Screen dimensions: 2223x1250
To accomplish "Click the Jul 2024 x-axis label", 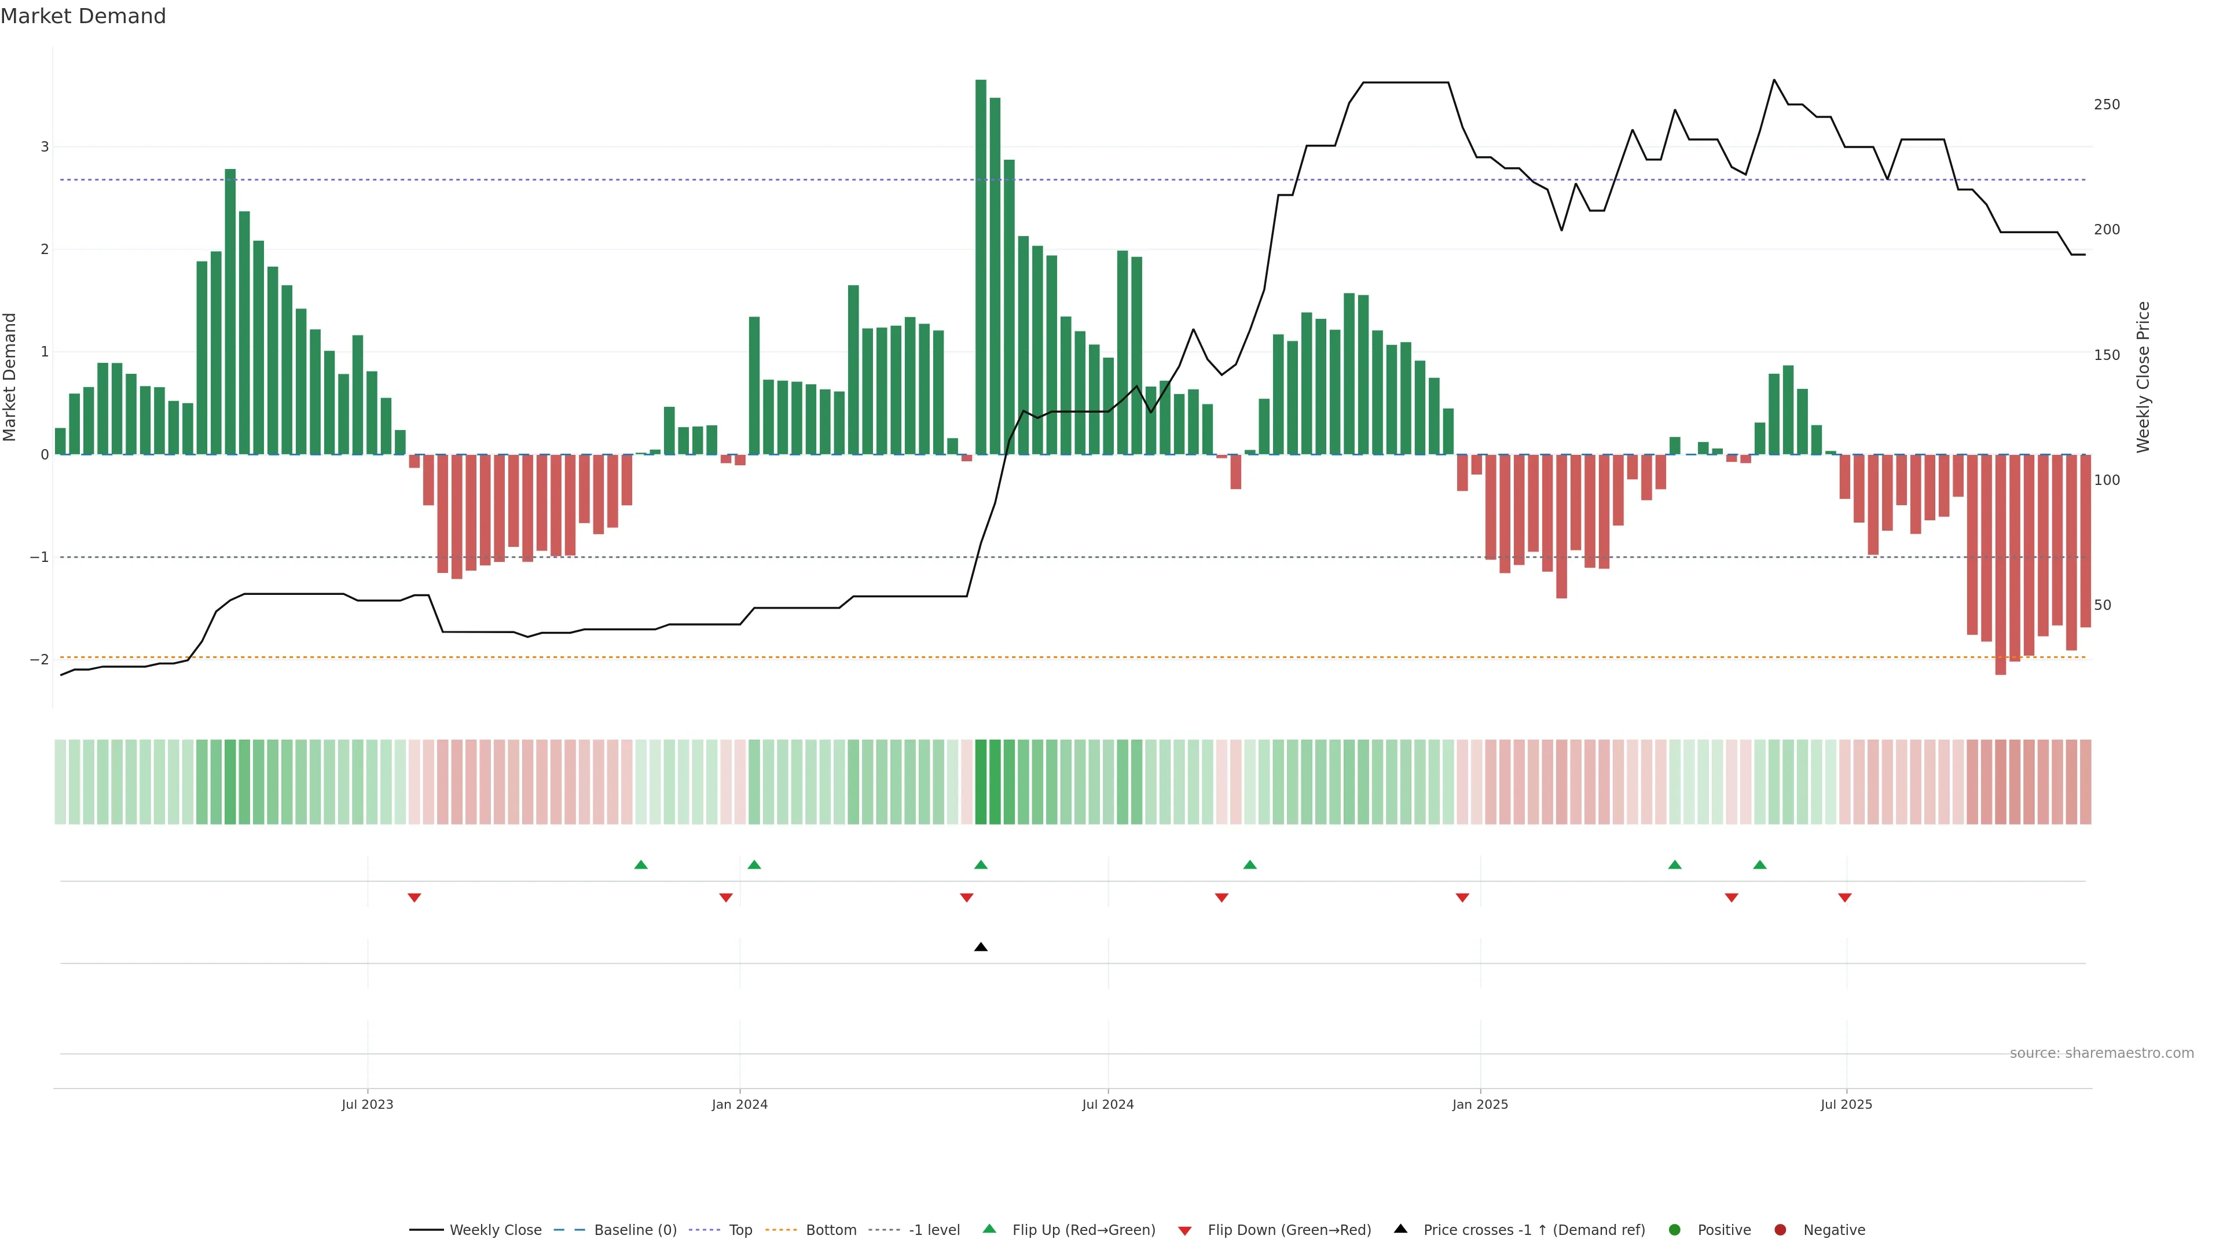I will [x=1108, y=1104].
